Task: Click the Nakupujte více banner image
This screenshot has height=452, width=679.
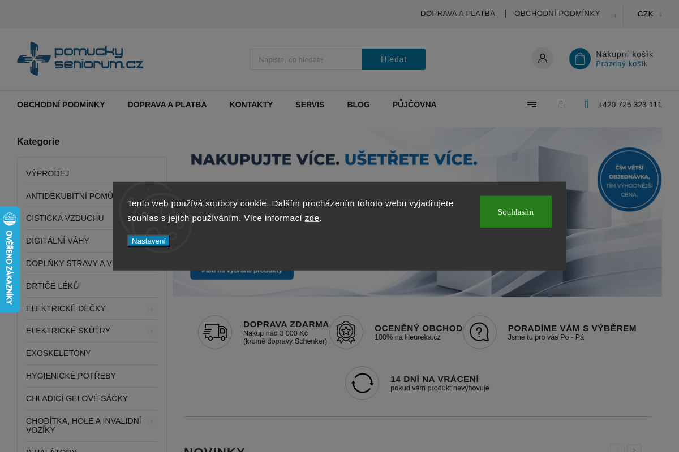Action: pos(417,212)
